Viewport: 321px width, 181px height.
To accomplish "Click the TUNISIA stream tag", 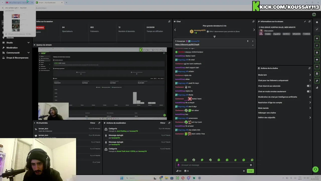I will coord(306,34).
